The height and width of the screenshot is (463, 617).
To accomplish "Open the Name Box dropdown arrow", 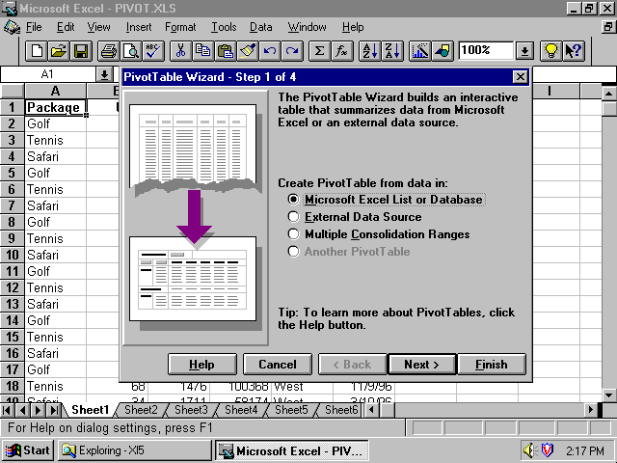I will 104,74.
